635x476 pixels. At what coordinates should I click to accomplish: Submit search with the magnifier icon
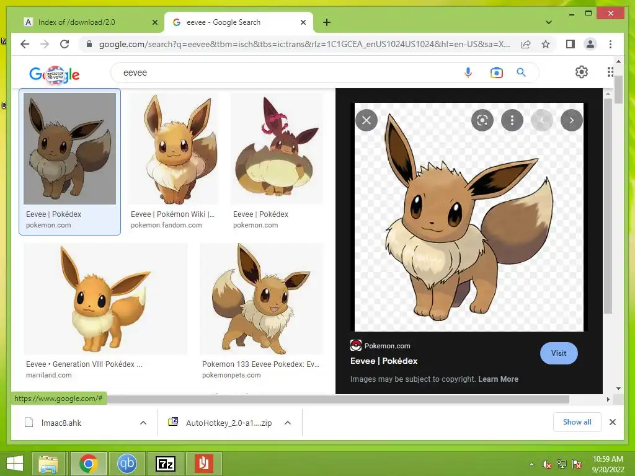pyautogui.click(x=521, y=73)
